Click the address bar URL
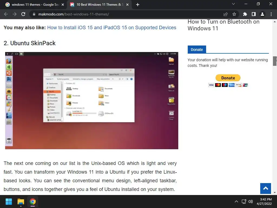The height and width of the screenshot is (208, 277). (x=74, y=14)
